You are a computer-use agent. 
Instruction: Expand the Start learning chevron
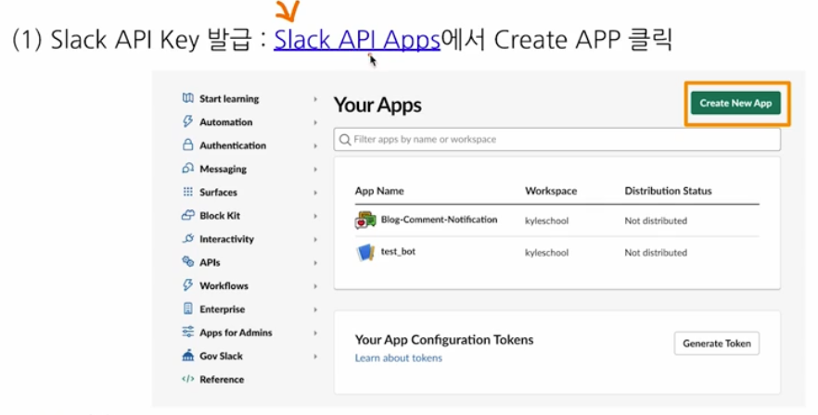pyautogui.click(x=315, y=99)
